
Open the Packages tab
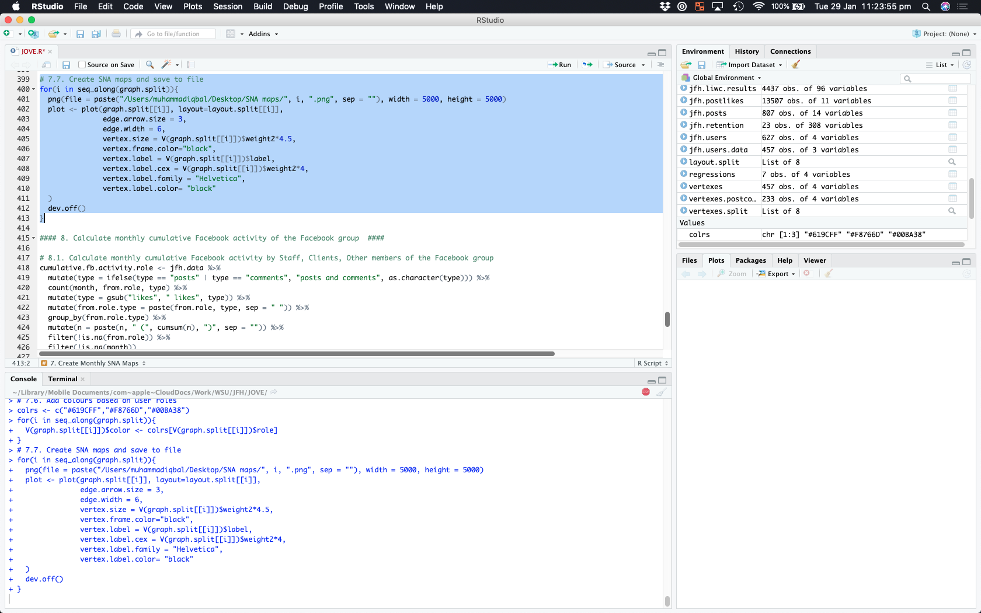[x=750, y=260]
